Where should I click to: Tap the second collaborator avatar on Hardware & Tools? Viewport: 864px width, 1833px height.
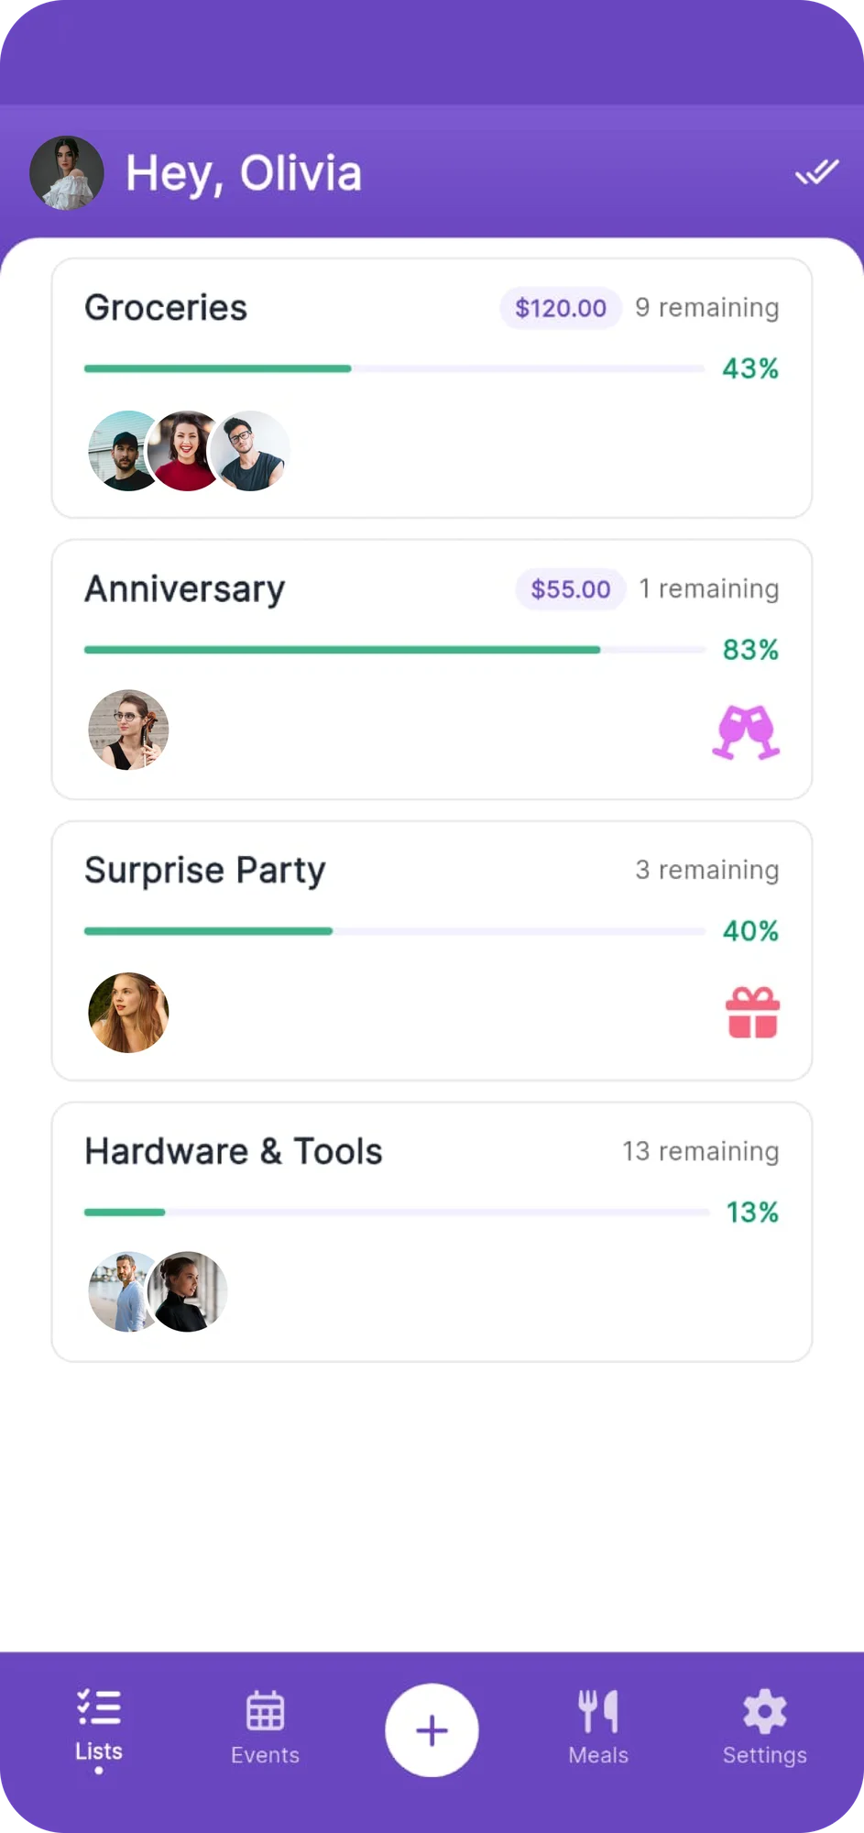[188, 1290]
